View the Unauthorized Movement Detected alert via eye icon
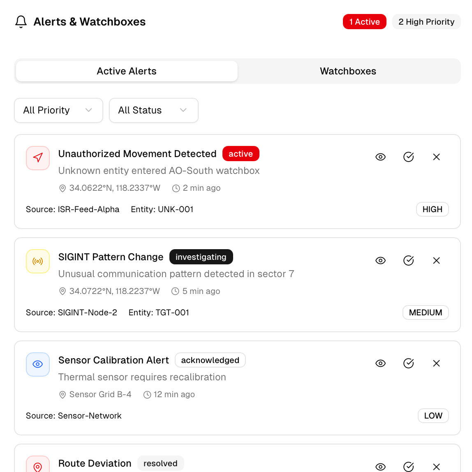This screenshot has width=472, height=472. (x=380, y=157)
